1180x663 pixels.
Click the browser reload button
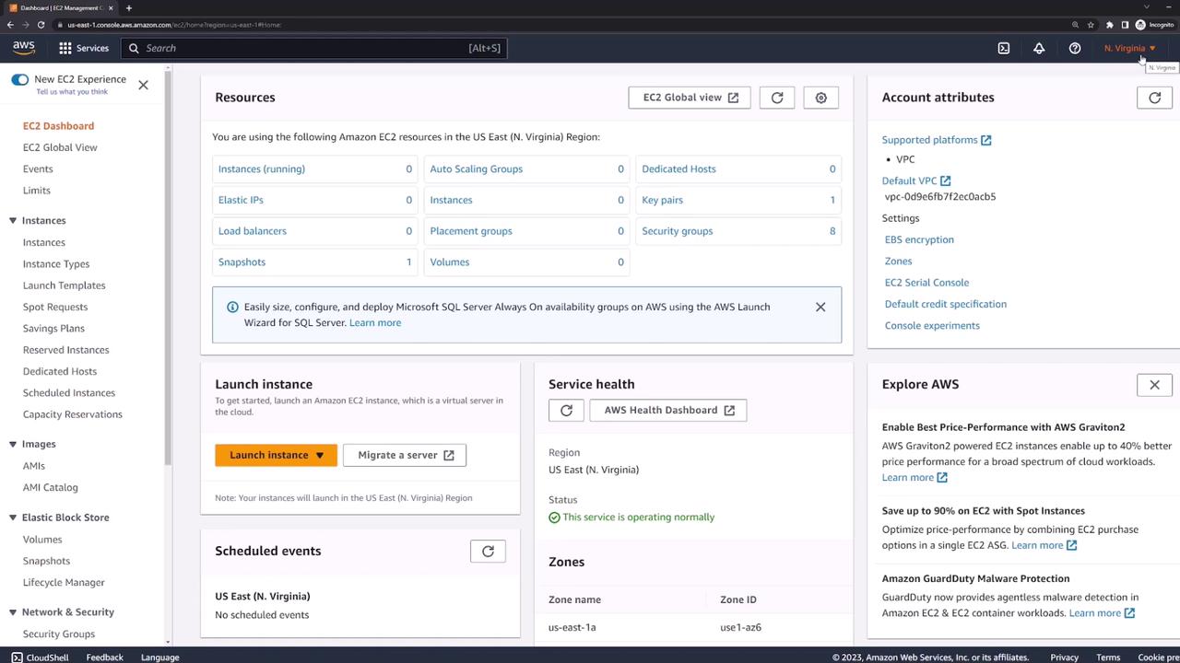[41, 25]
